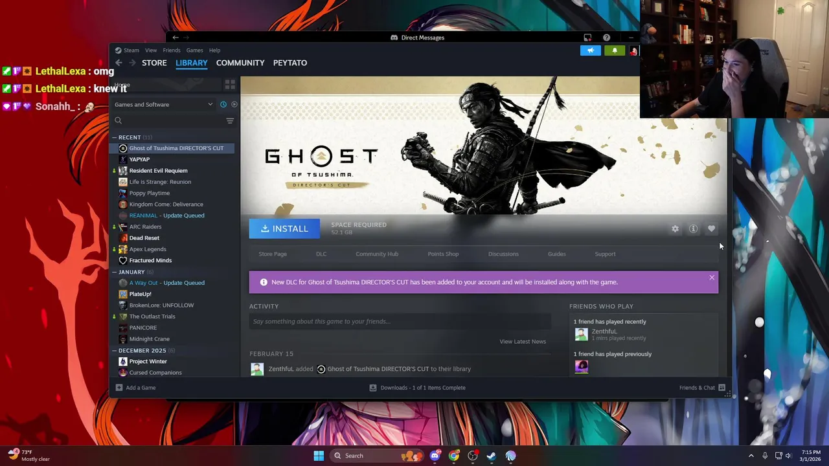
Task: Click the volume speaker tray icon
Action: [788, 456]
